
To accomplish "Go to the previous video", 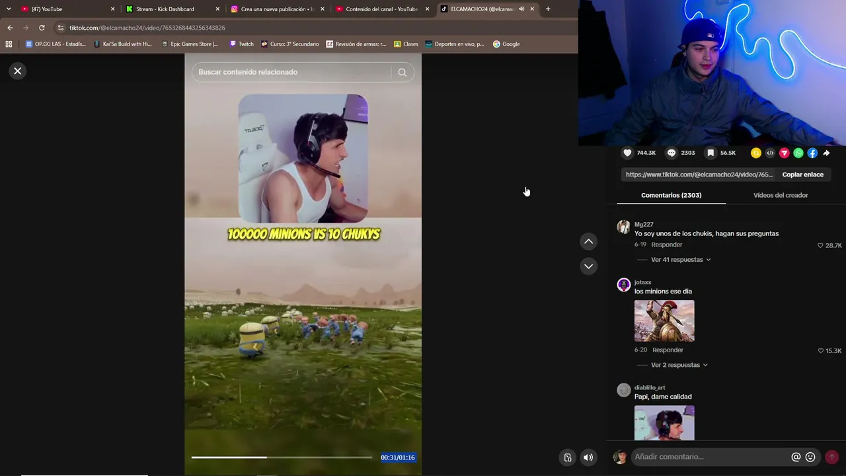I will [x=588, y=241].
